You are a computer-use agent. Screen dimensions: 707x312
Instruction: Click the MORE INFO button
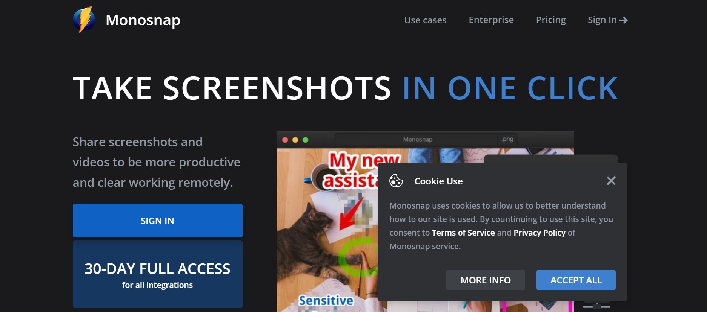(486, 280)
